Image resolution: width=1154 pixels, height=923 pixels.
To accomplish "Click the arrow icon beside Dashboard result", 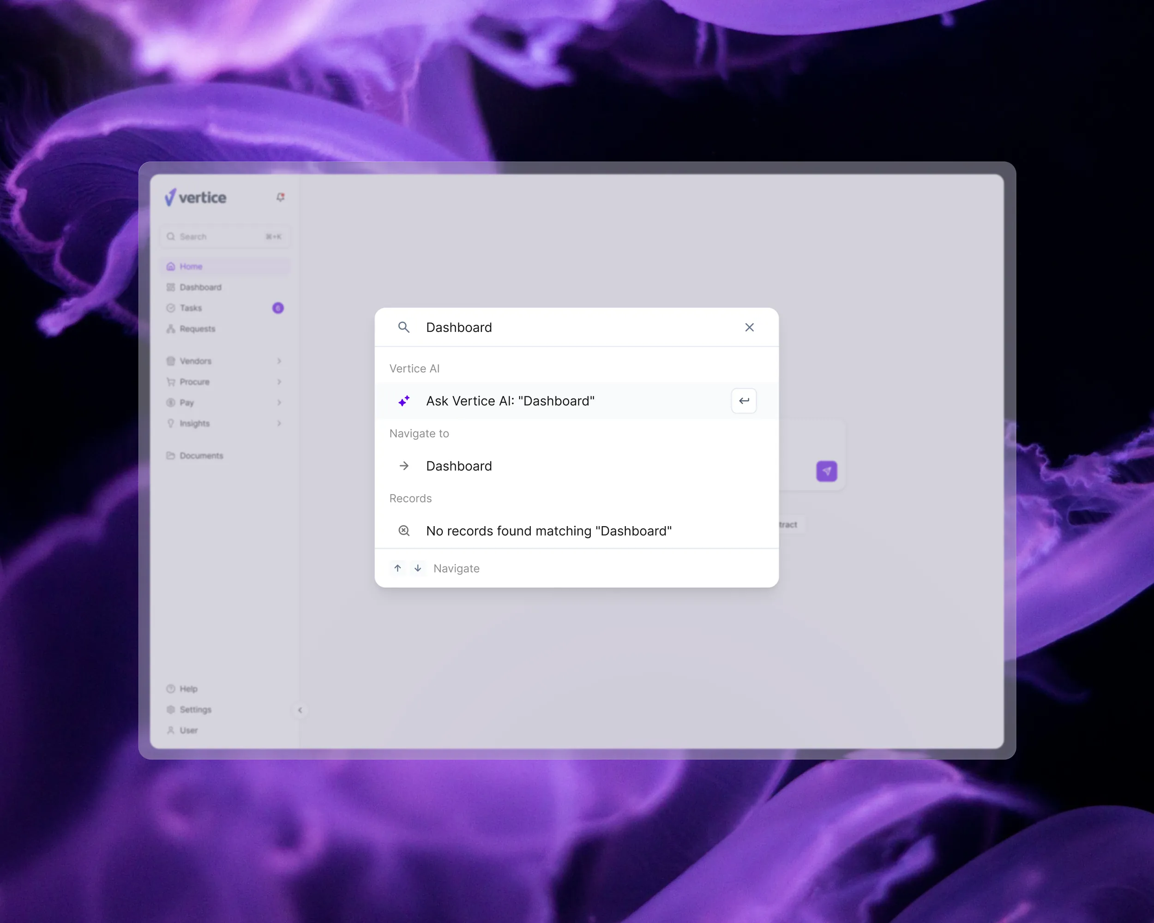I will click(x=404, y=466).
